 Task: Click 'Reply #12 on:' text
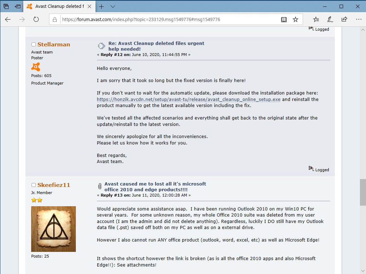point(116,55)
